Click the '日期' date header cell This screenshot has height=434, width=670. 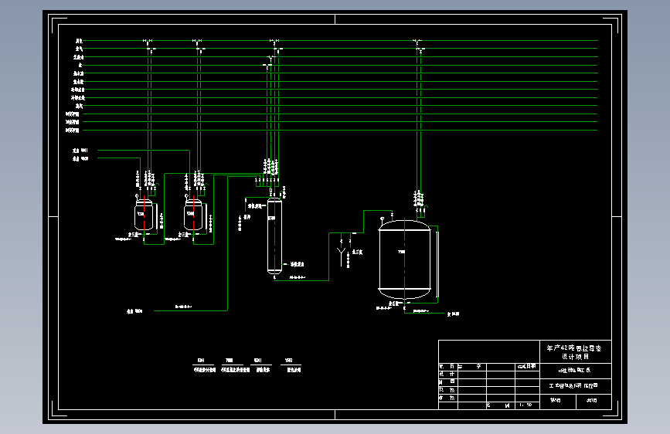coord(527,367)
